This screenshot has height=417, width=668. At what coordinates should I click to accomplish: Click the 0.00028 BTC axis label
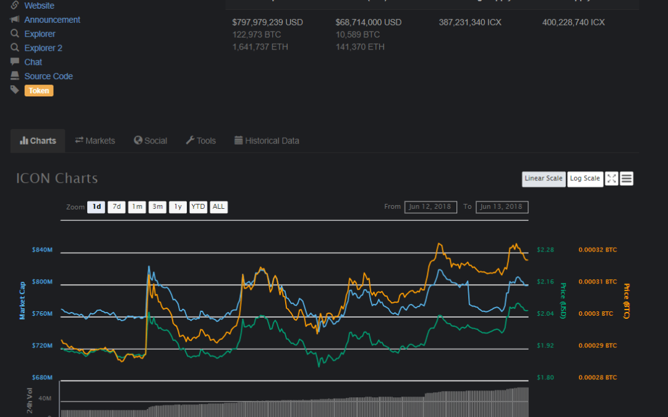597,377
